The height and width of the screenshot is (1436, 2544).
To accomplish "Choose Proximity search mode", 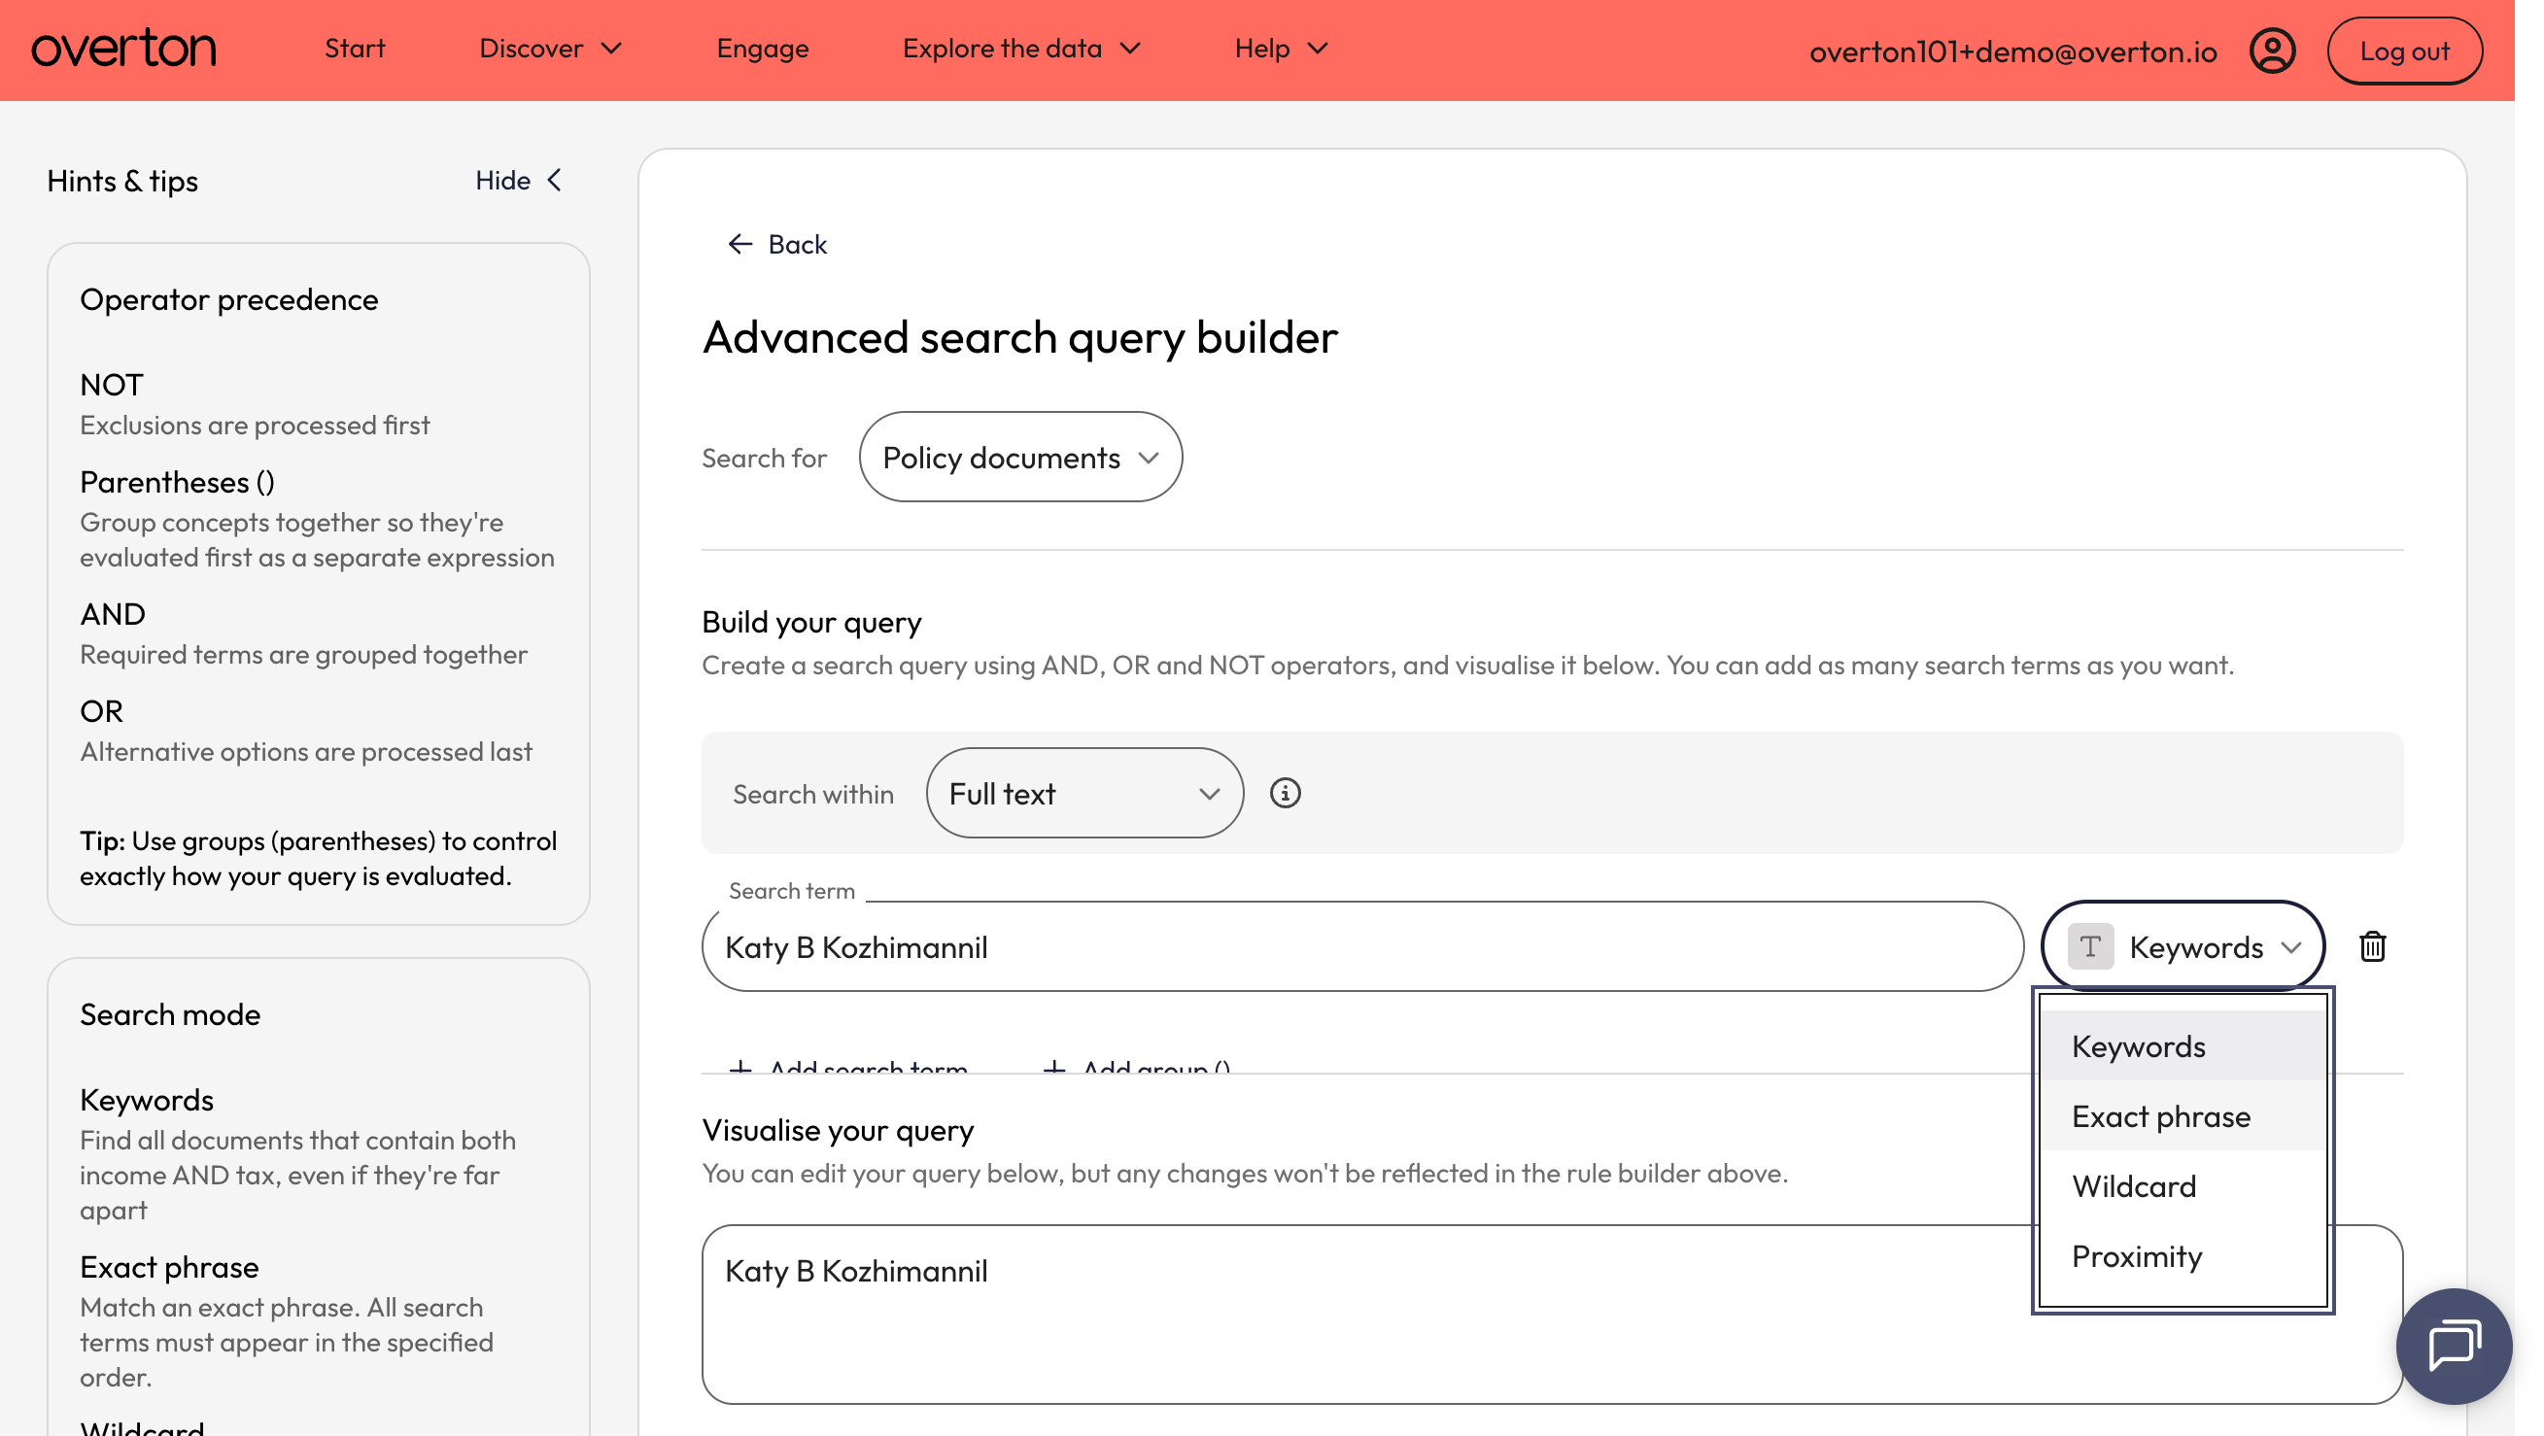I will pyautogui.click(x=2182, y=1255).
